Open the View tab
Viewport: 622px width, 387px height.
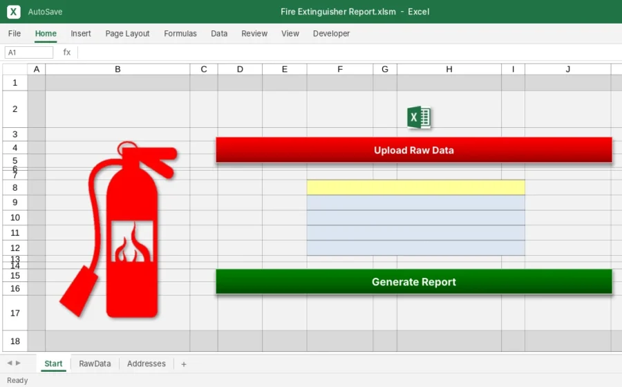pyautogui.click(x=290, y=34)
